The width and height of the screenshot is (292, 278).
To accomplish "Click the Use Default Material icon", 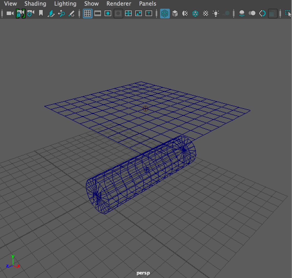I will tap(185, 13).
